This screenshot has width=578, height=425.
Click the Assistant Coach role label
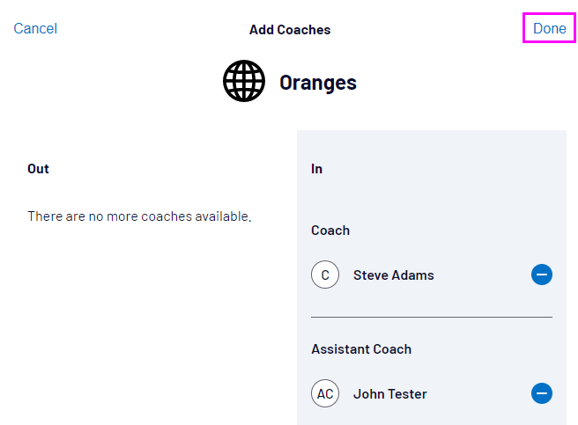(x=361, y=349)
